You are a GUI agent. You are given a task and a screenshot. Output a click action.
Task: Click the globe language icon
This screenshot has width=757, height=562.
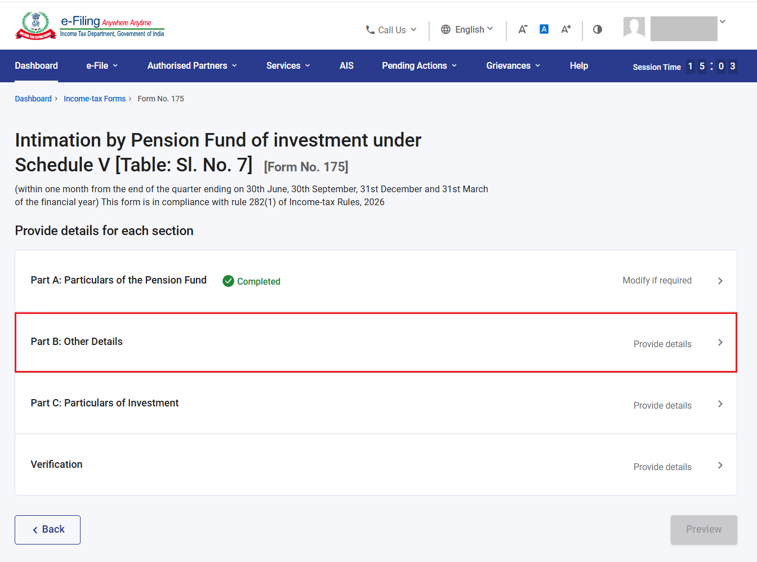coord(446,29)
